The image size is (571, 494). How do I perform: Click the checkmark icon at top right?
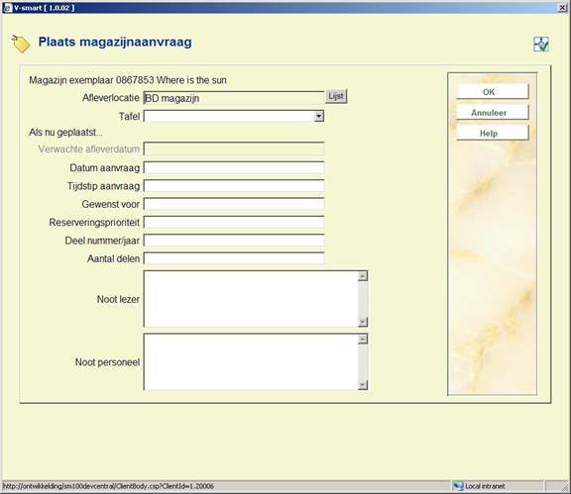tap(541, 45)
